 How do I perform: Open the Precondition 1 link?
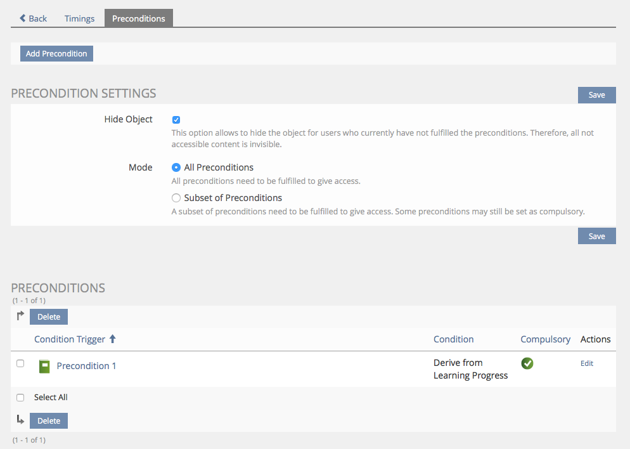click(x=86, y=366)
